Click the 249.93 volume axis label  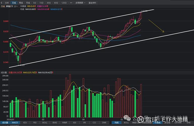[5, 90]
